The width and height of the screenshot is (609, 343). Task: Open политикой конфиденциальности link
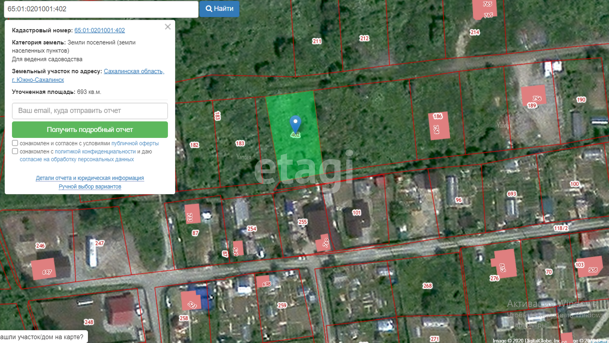pyautogui.click(x=95, y=151)
